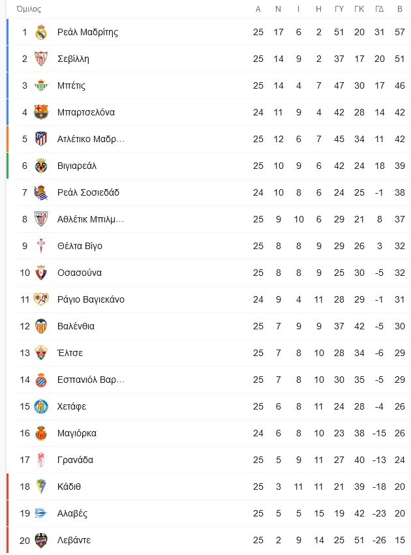411x555 pixels.
Task: Click the Betis green crest icon
Action: pyautogui.click(x=41, y=85)
